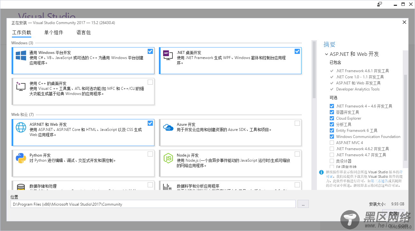Collapse the ASP.NET and Web development summary section
The width and height of the screenshot is (415, 231).
tap(327, 54)
